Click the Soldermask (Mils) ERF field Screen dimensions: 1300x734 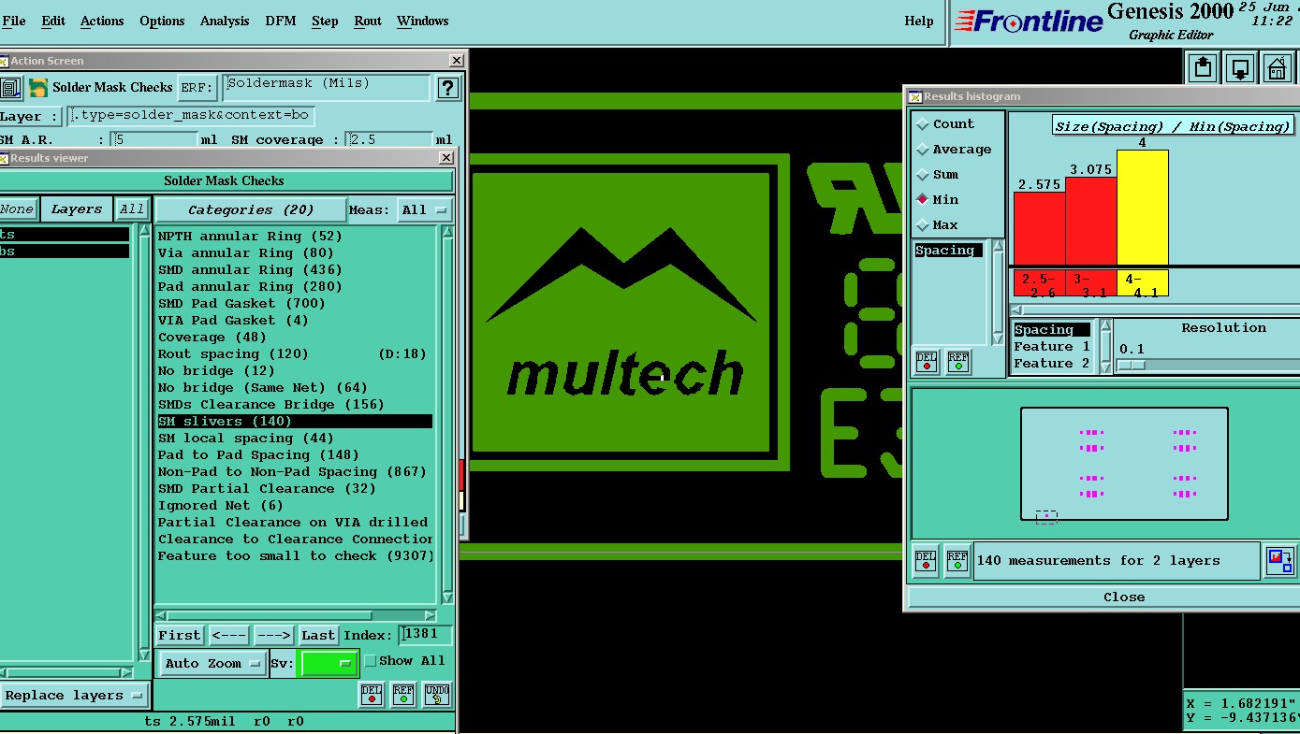click(326, 87)
